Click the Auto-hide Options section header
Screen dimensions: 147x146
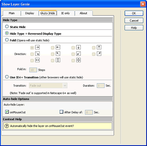[58, 99]
